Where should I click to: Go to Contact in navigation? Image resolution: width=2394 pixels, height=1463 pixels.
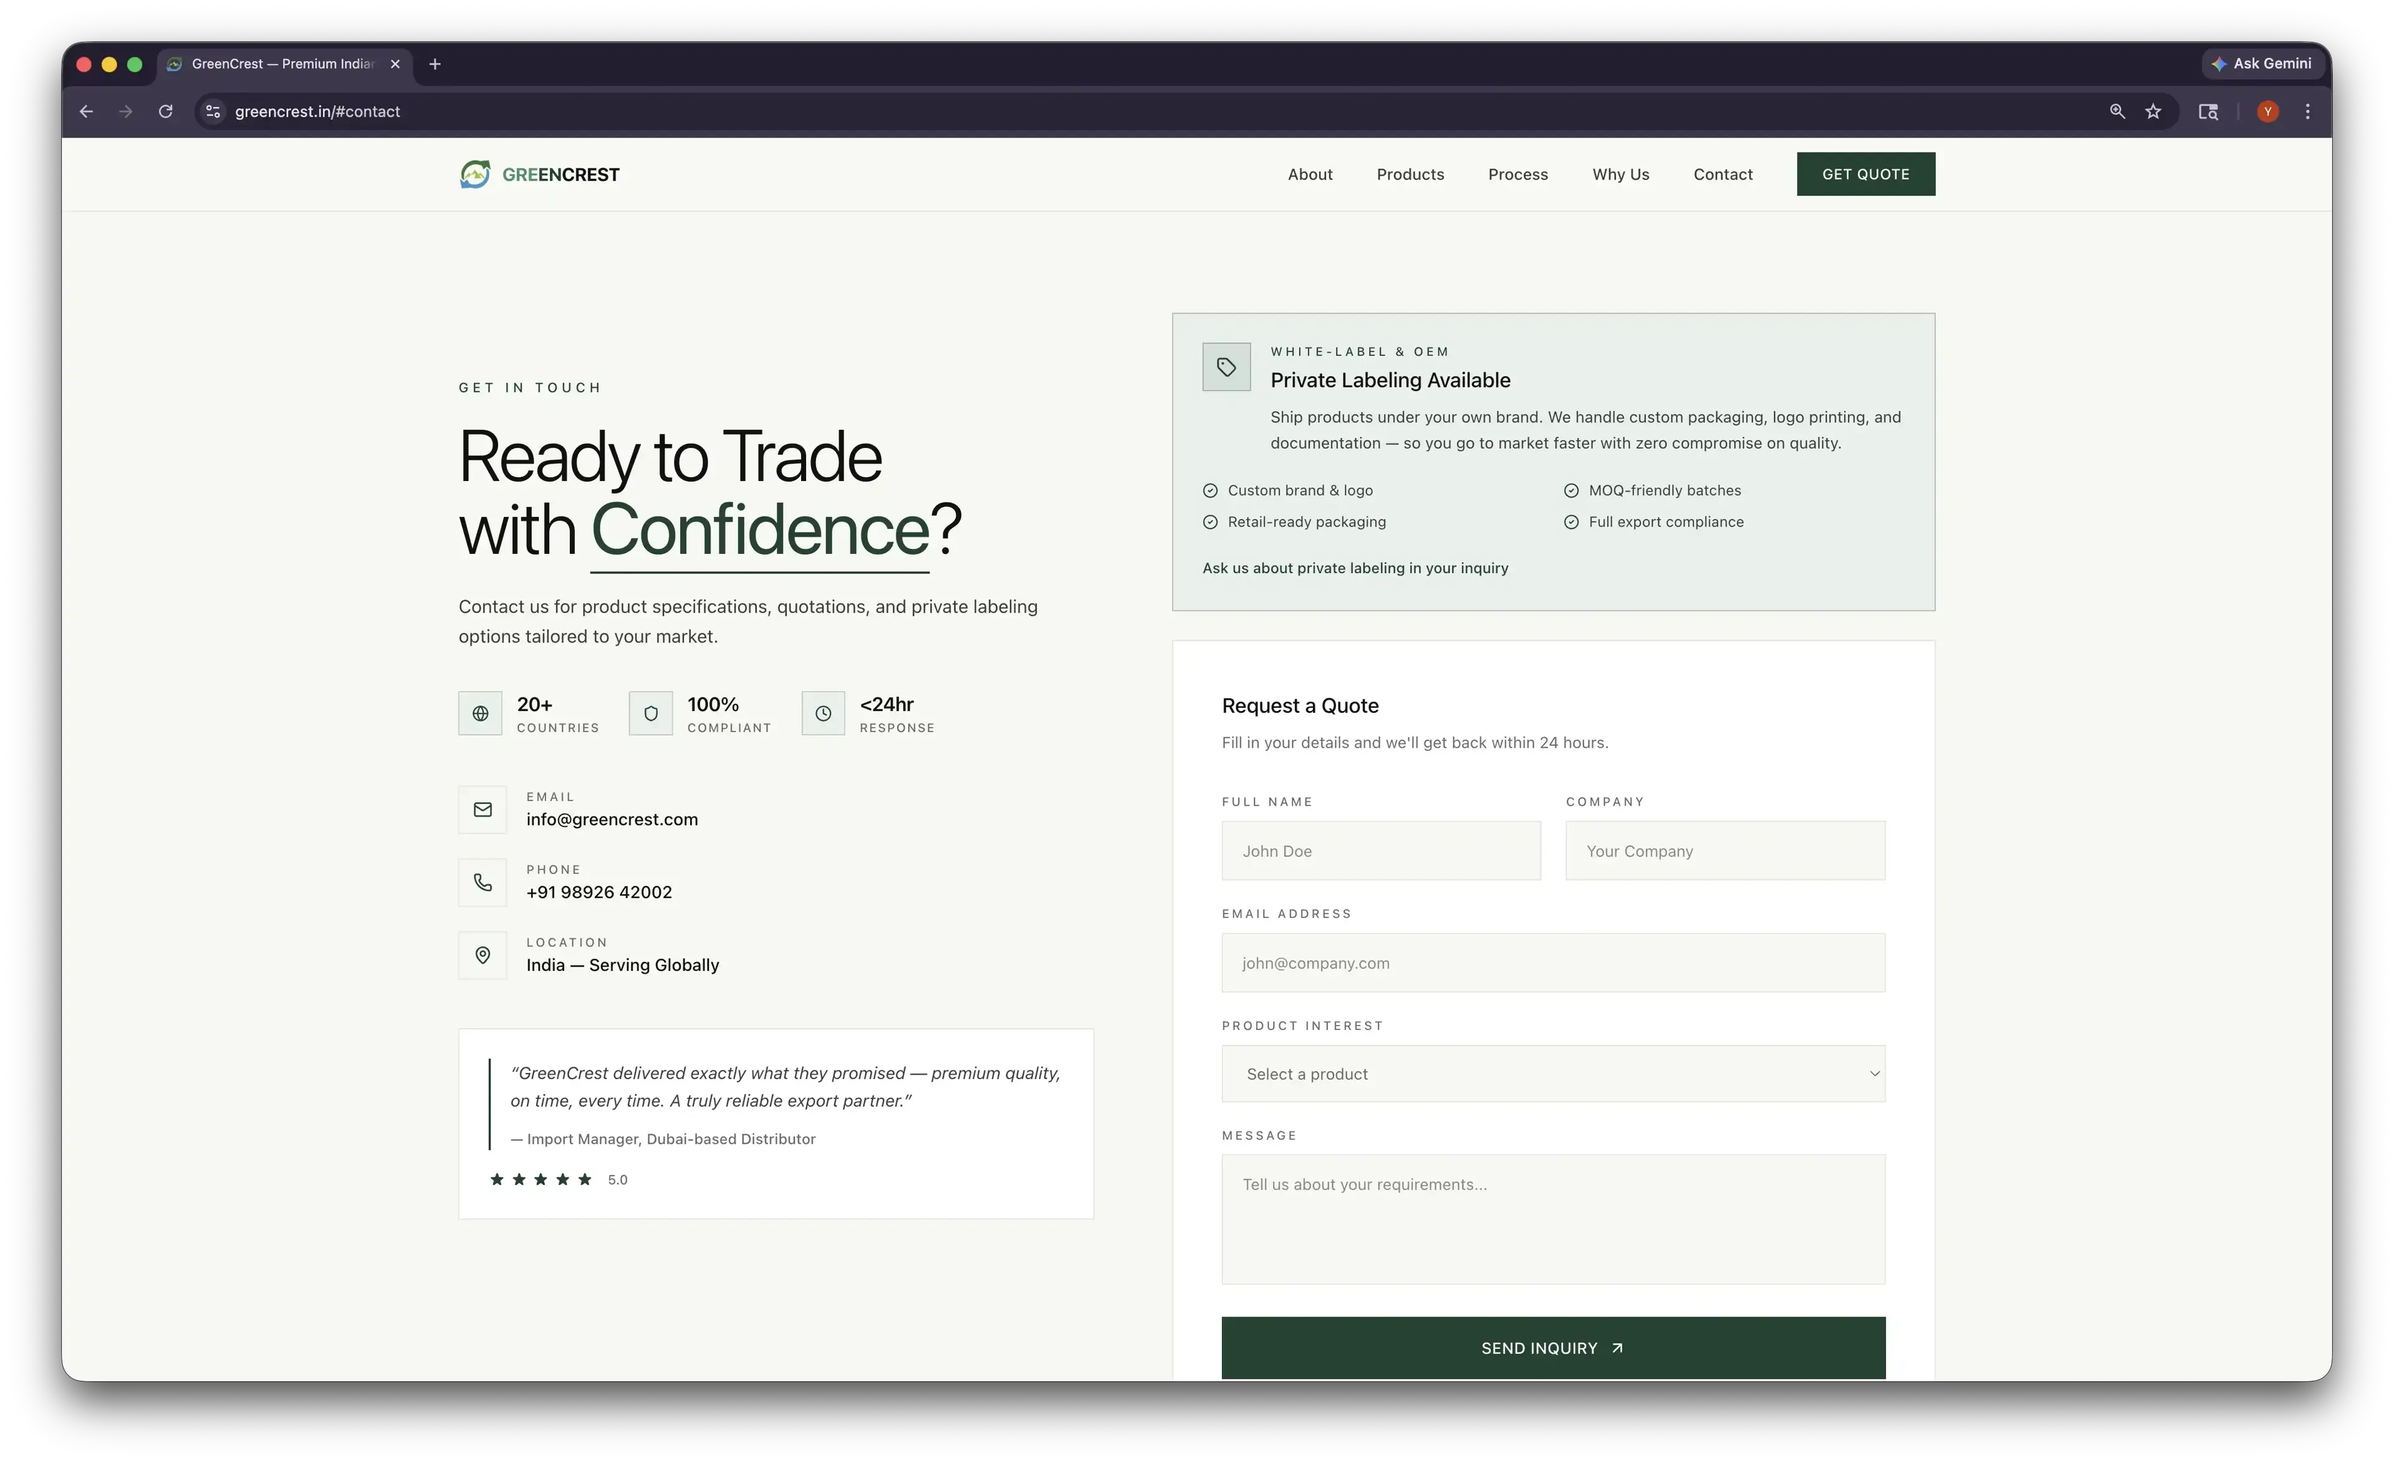click(1723, 174)
